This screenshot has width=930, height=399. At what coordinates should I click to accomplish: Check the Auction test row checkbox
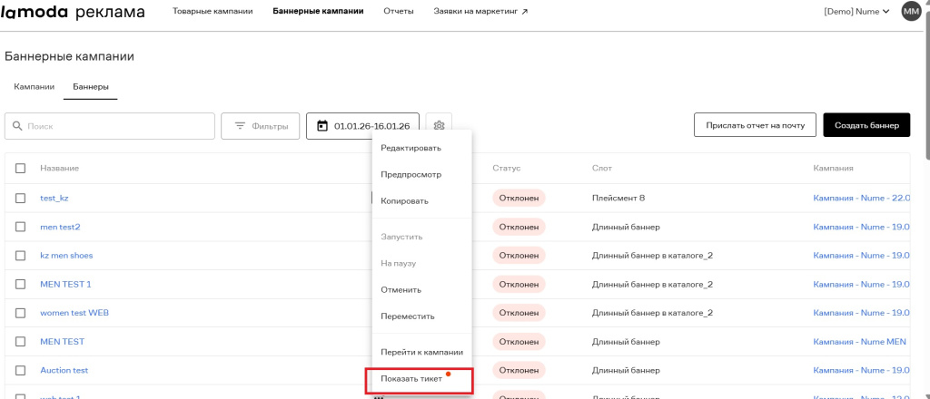coord(21,370)
